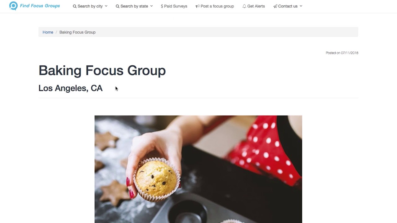The height and width of the screenshot is (223, 397).
Task: Click the magnifier icon beside Search by state
Action: (x=118, y=6)
